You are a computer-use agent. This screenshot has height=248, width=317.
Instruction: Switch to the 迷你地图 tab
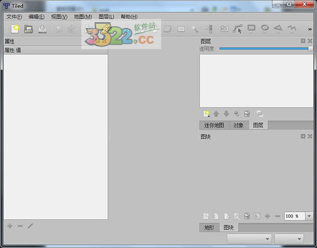214,125
